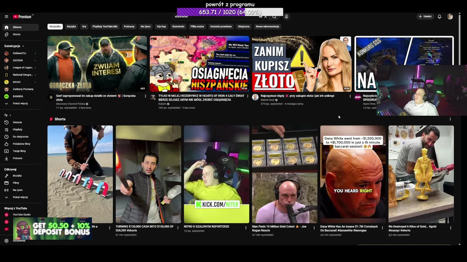
Task: Expand Pokaż więcej under subscriptions
Action: pos(20,104)
